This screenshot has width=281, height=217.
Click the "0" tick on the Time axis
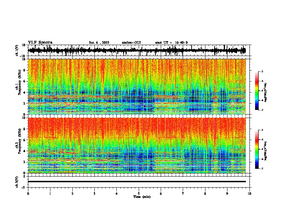pyautogui.click(x=28, y=194)
